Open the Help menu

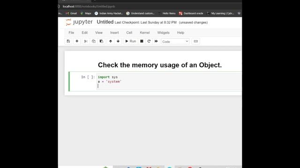click(x=180, y=33)
